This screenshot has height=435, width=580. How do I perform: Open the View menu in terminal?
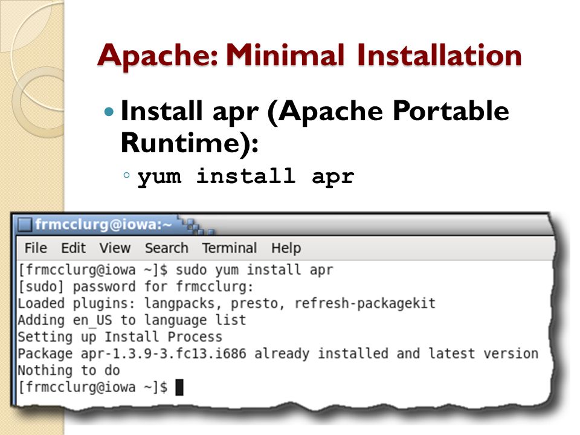click(x=115, y=248)
